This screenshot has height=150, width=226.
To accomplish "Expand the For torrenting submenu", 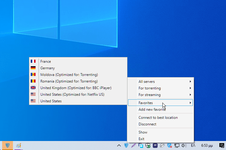I will (160, 88).
